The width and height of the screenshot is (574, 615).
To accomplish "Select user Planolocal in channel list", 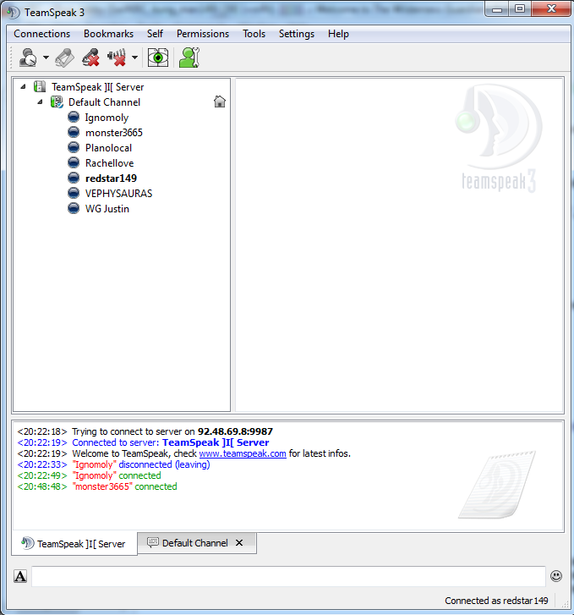I will (108, 148).
